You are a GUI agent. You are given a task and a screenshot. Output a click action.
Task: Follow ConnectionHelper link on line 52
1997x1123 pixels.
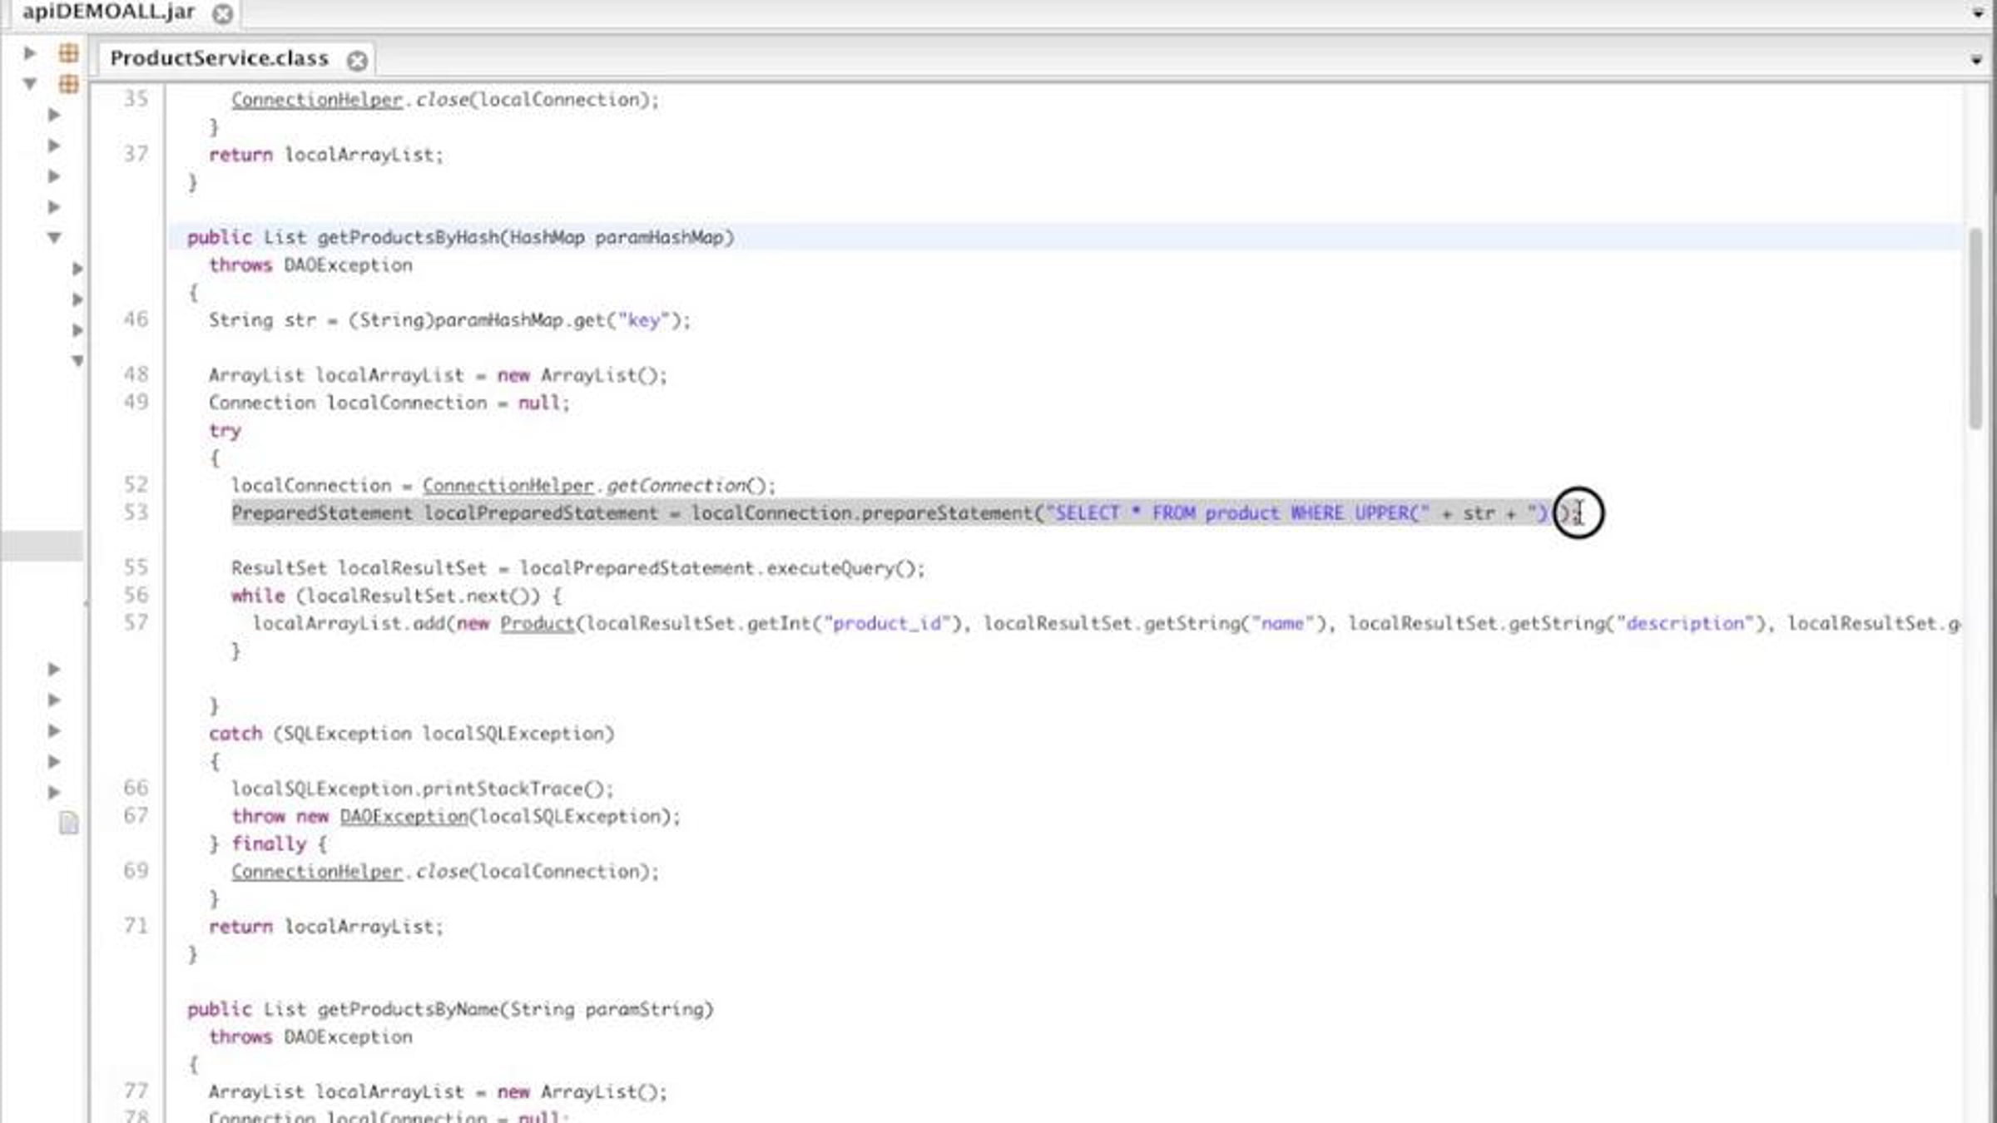pos(508,486)
